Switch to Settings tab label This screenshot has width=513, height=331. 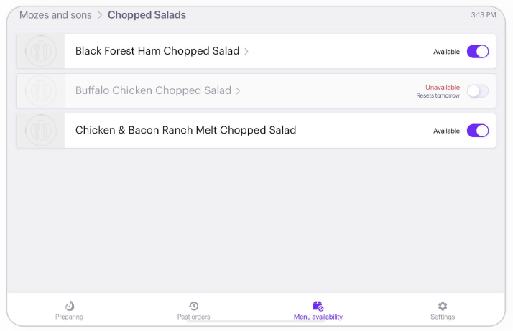[x=443, y=317]
